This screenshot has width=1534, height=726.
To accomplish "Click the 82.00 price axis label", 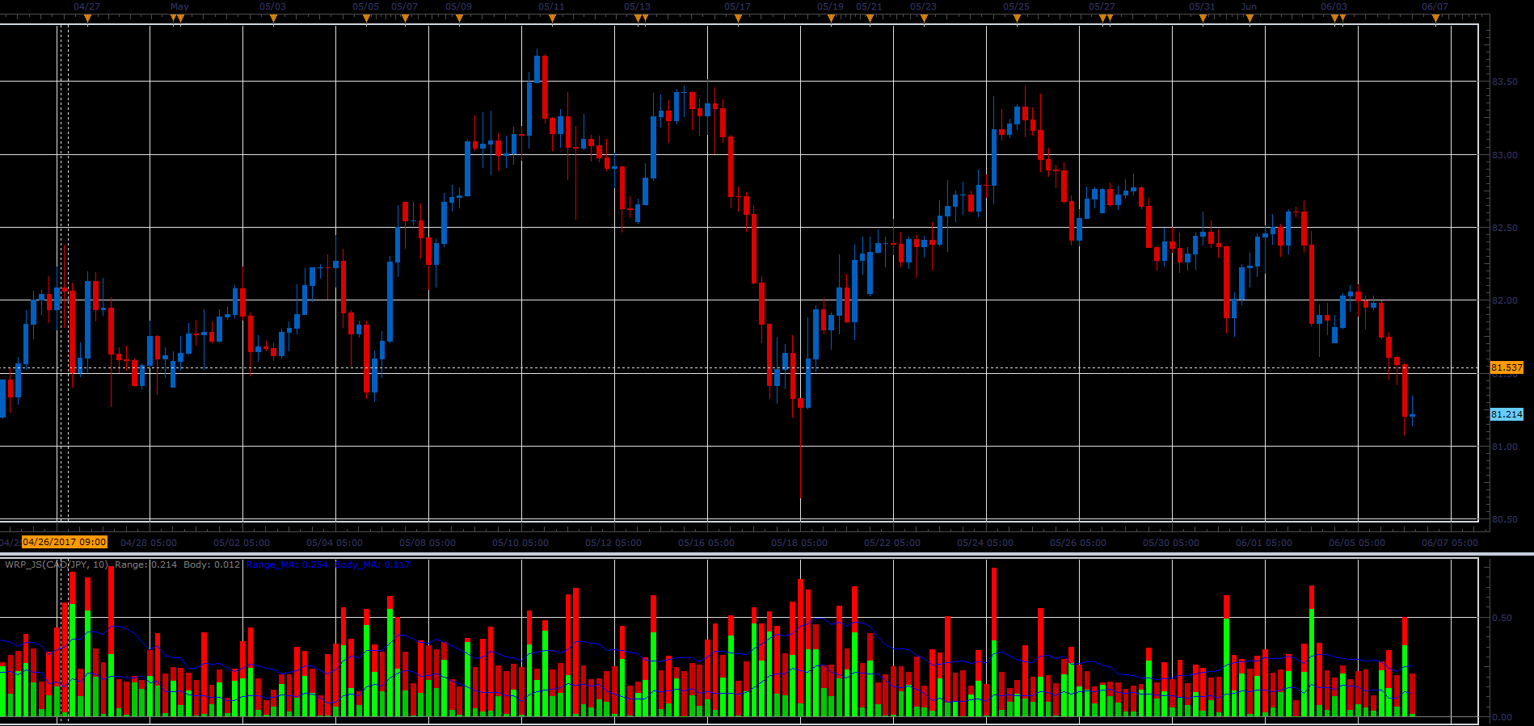I will pos(1504,300).
